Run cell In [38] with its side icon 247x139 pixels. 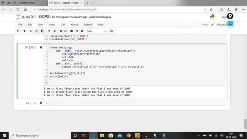coord(41,47)
